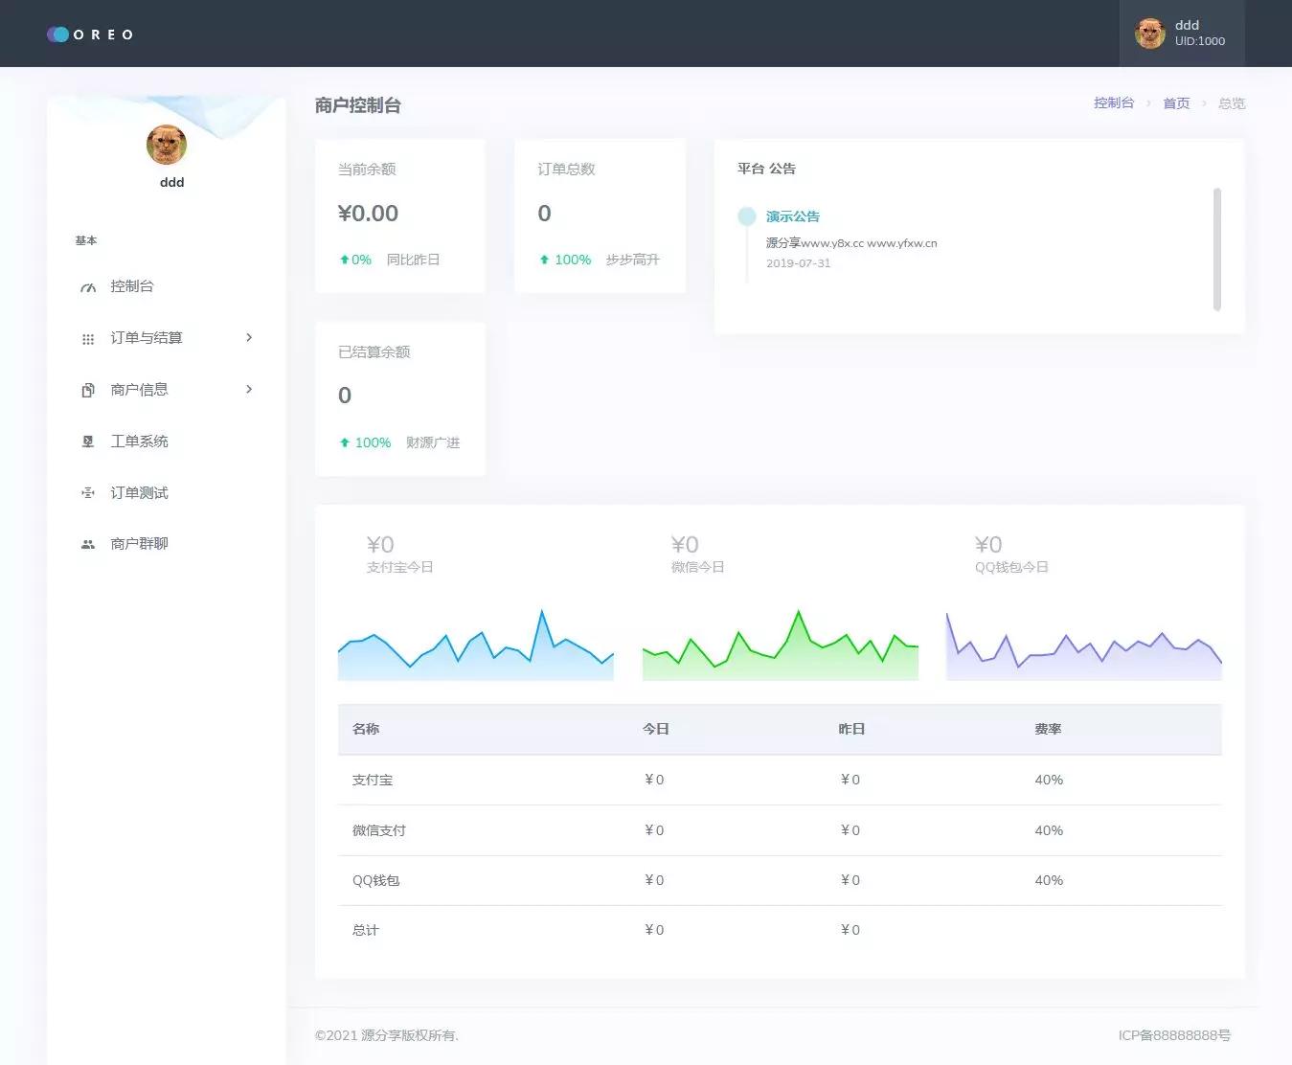Click the sidebar profile avatar picture

pyautogui.click(x=167, y=145)
